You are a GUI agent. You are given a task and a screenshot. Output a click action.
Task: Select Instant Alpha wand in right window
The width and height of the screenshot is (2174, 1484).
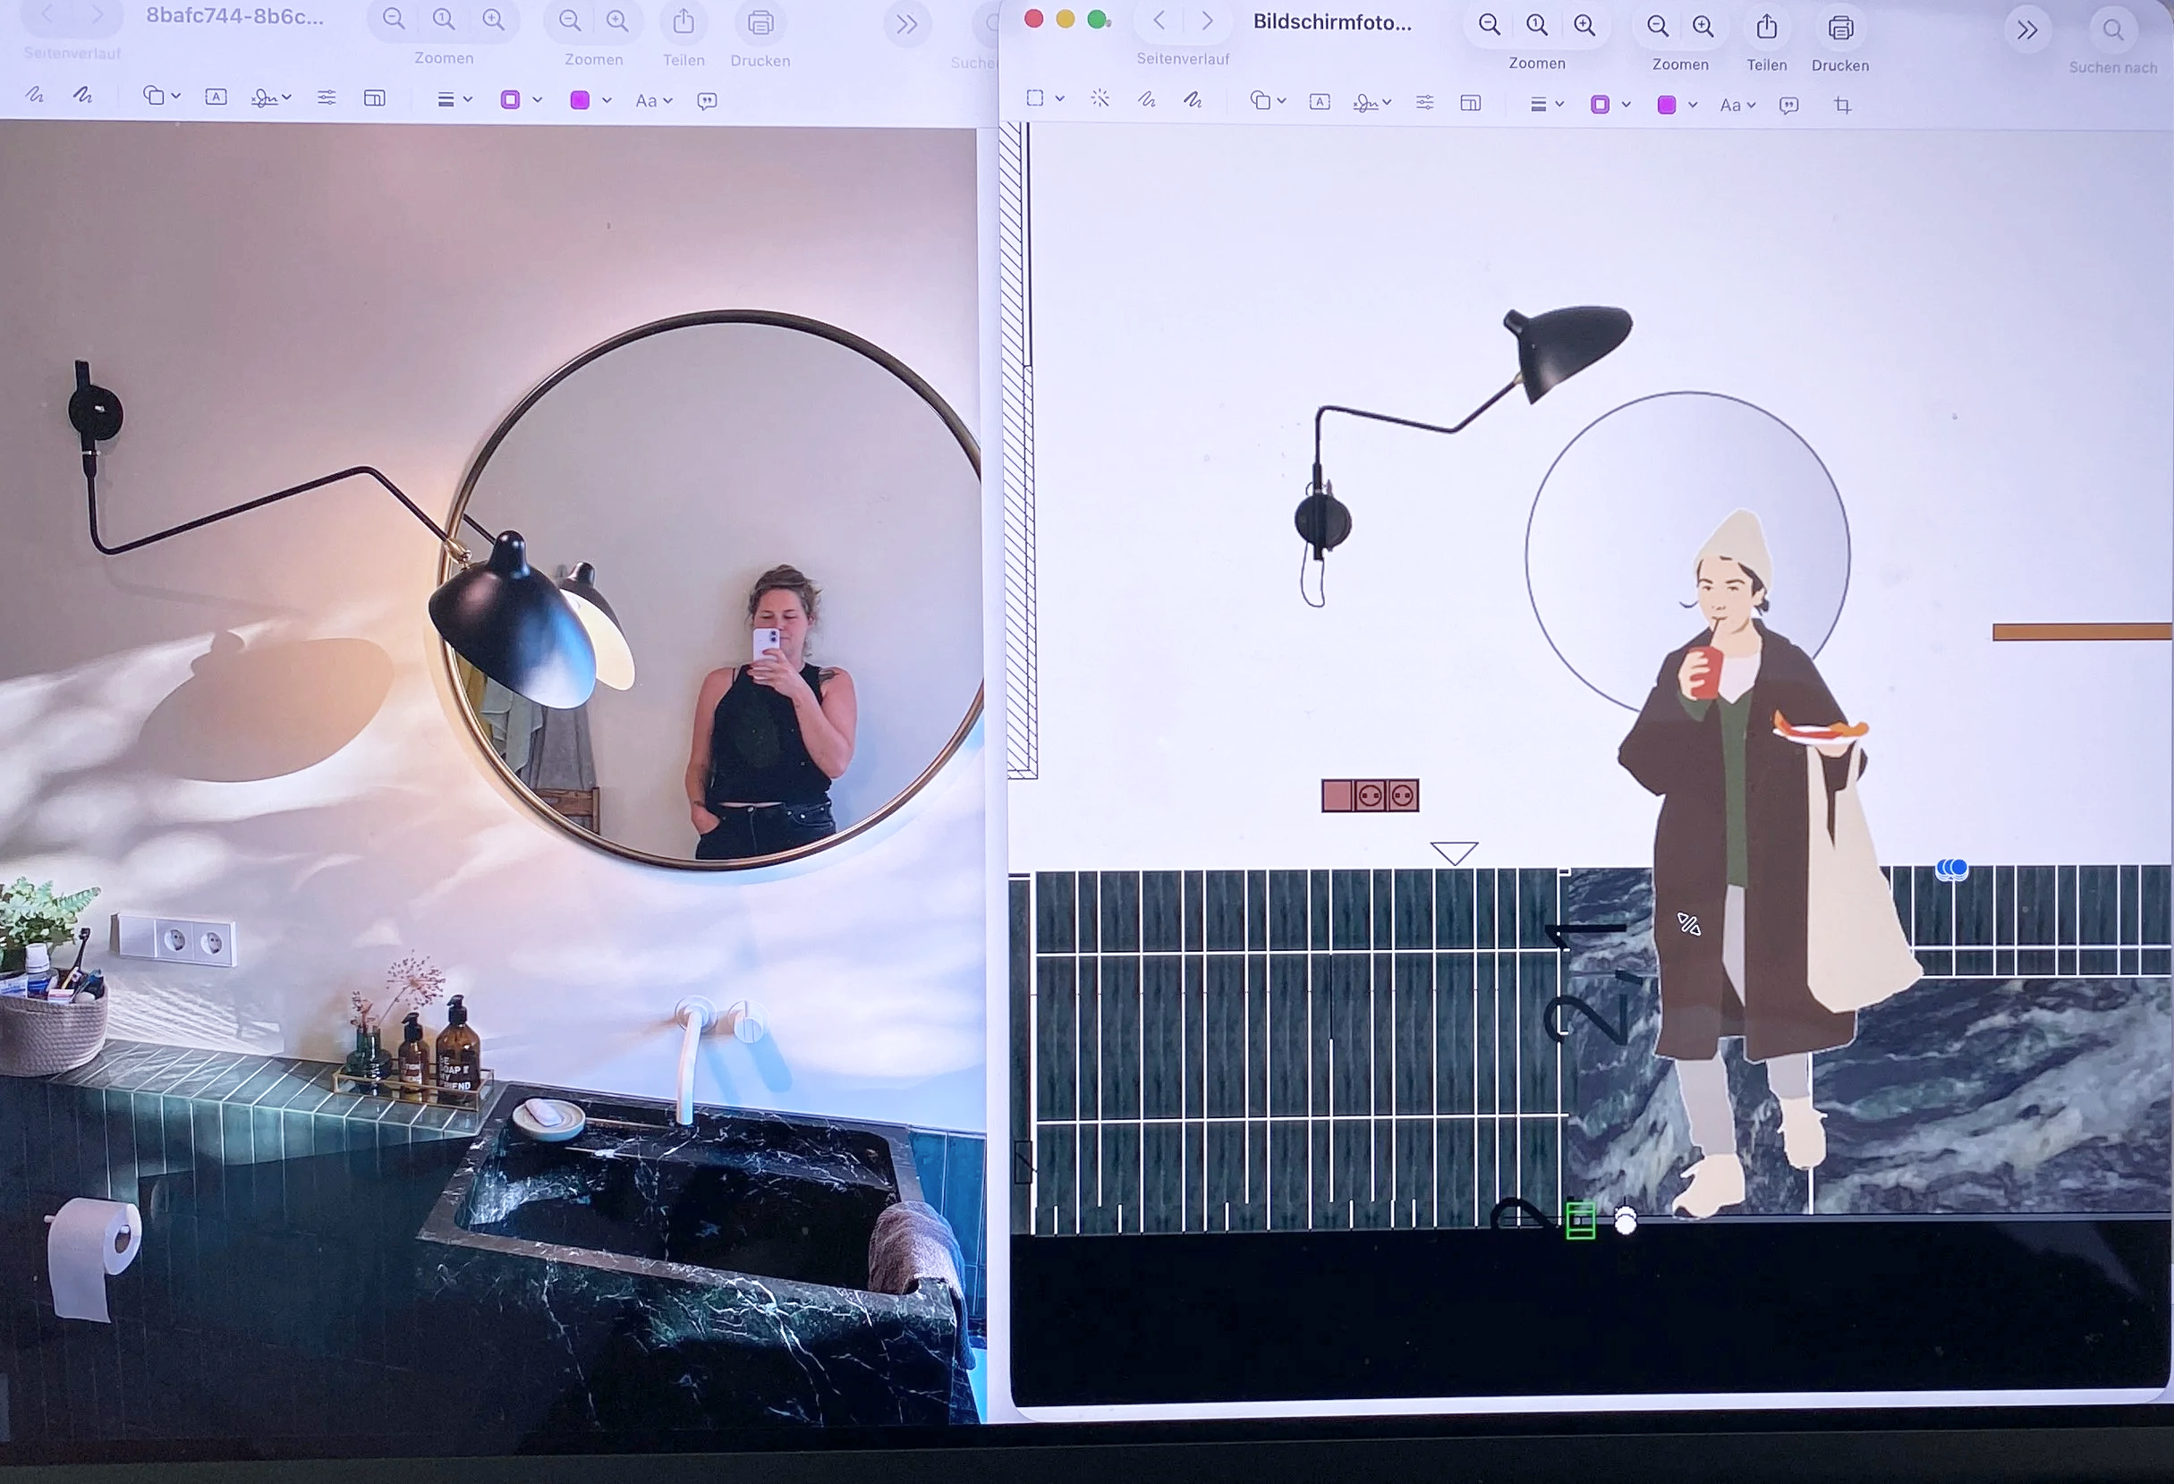click(x=1100, y=99)
